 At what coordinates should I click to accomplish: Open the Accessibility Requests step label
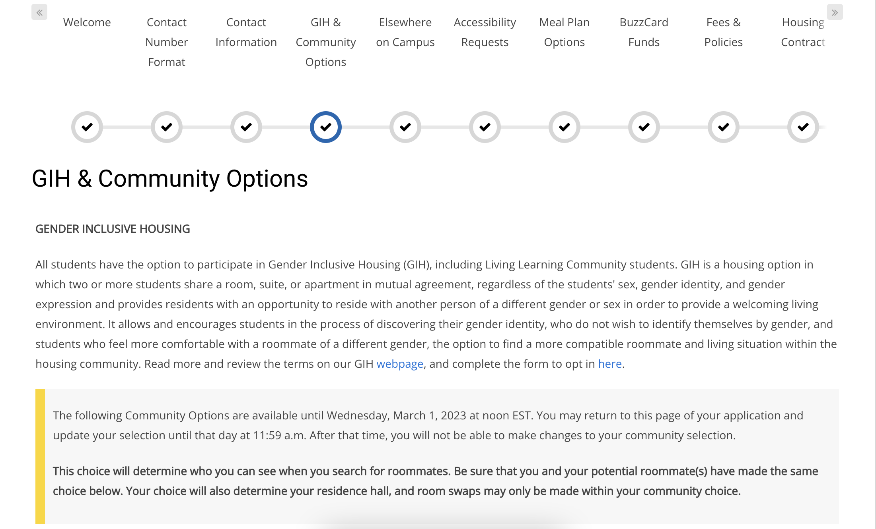coord(485,32)
